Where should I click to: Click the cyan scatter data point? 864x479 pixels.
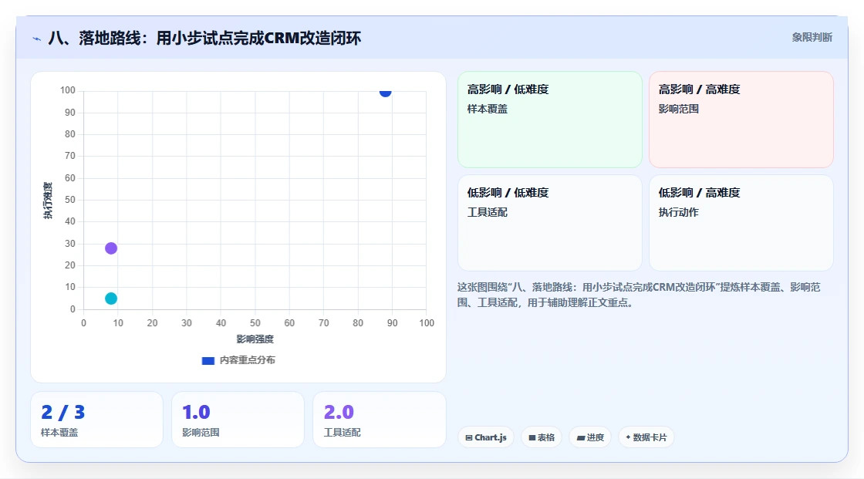tap(111, 299)
